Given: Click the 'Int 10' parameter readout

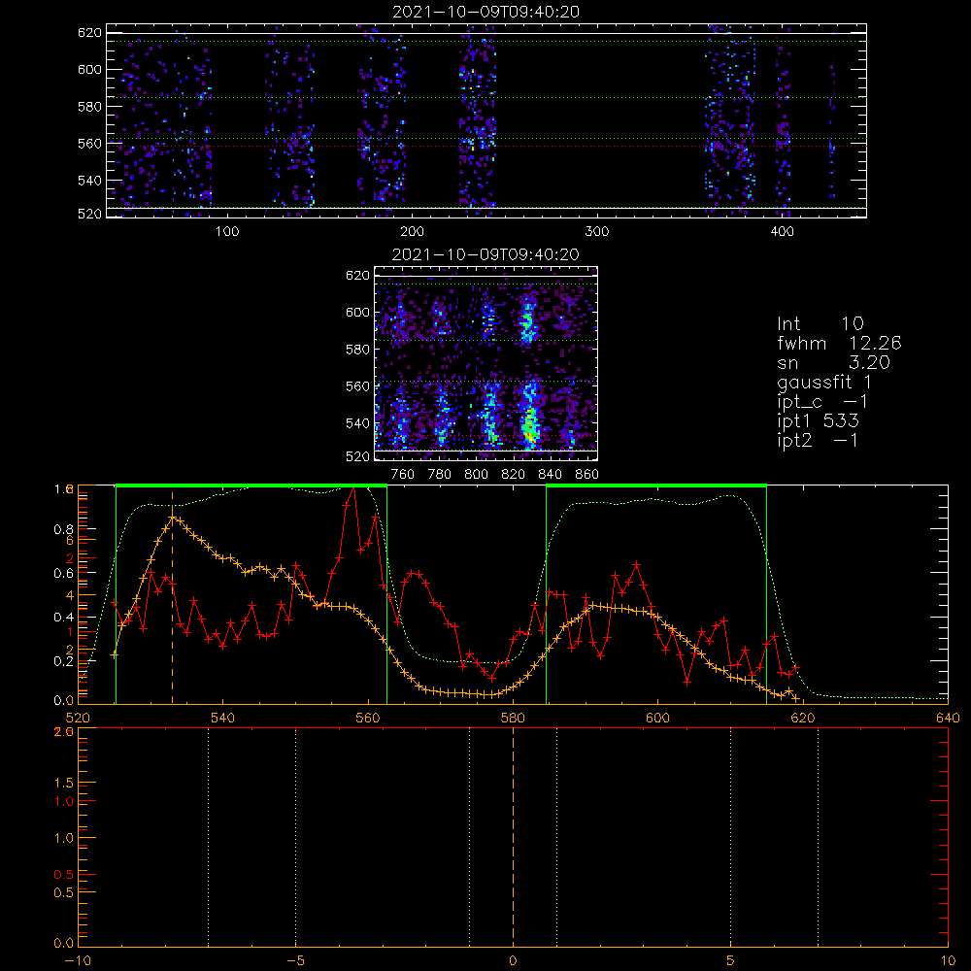Looking at the screenshot, I should (820, 323).
